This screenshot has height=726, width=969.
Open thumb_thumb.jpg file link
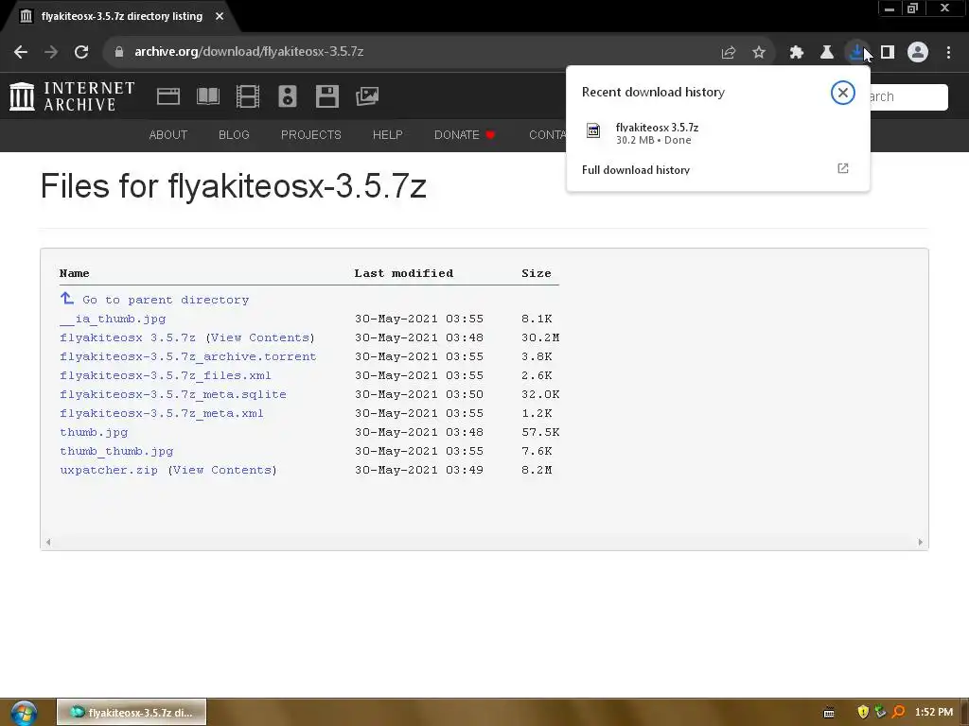(x=116, y=451)
